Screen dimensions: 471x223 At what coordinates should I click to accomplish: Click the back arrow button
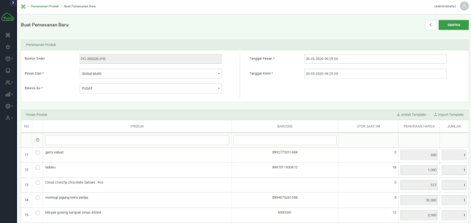tap(431, 25)
